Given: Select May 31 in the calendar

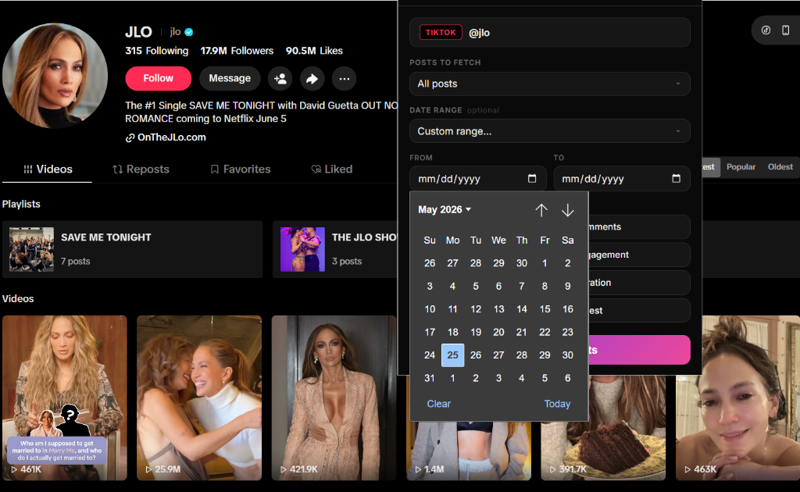Looking at the screenshot, I should pos(430,378).
